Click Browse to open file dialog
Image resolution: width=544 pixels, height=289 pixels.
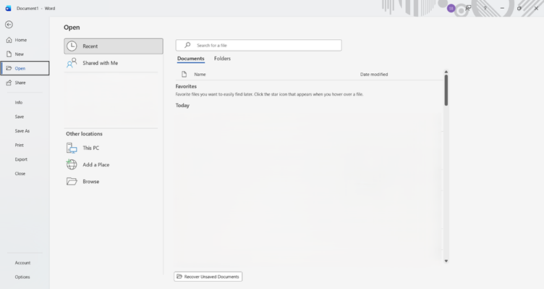[x=114, y=181]
